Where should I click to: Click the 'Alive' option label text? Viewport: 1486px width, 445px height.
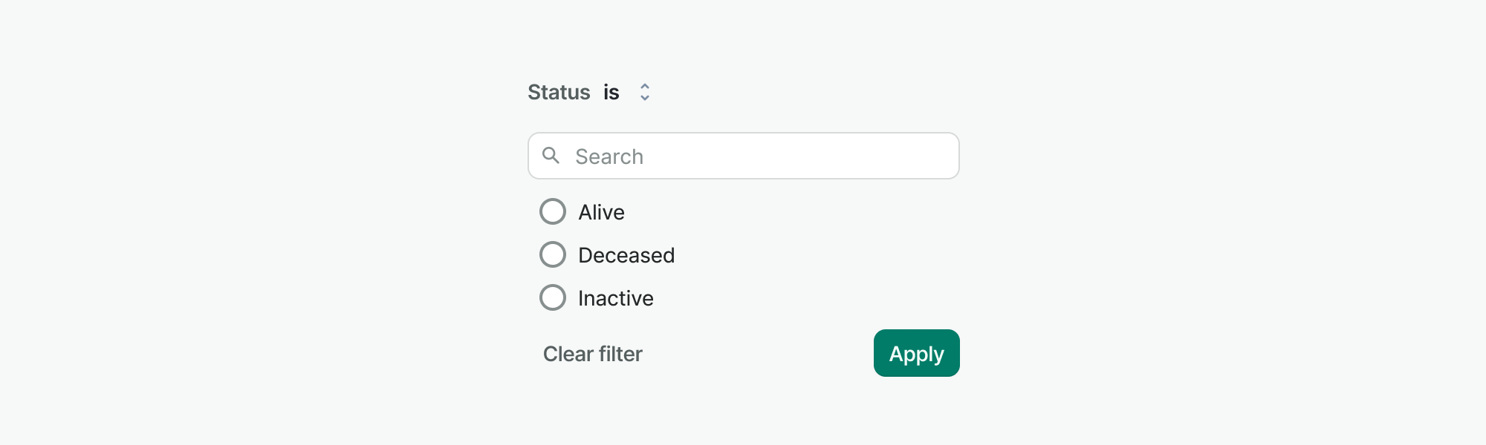pyautogui.click(x=602, y=212)
